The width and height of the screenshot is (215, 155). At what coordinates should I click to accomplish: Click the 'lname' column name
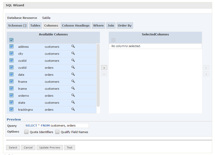click(x=22, y=89)
